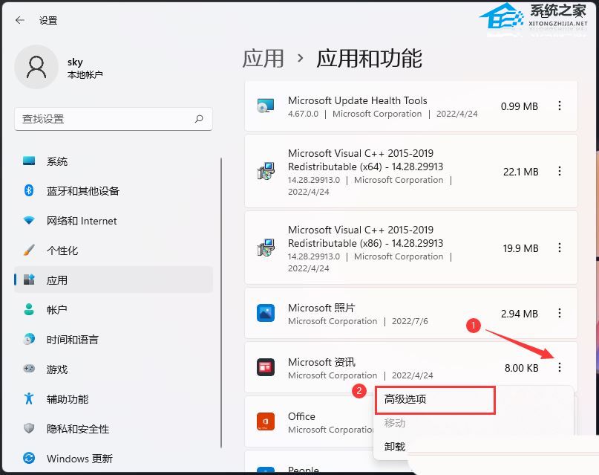Click Visual C++ x64 app icon
Image resolution: width=599 pixels, height=475 pixels.
[266, 171]
